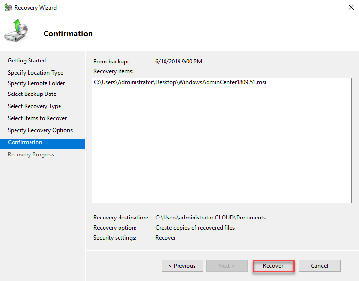Close the Recovery Wizard window
359x281 pixels.
(x=350, y=8)
